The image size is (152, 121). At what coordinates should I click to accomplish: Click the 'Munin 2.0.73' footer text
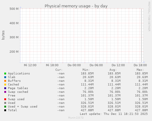tap(76, 118)
